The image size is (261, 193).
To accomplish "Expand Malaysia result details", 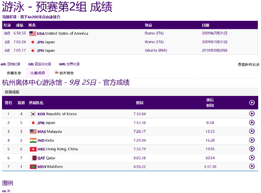I will tap(251, 131).
